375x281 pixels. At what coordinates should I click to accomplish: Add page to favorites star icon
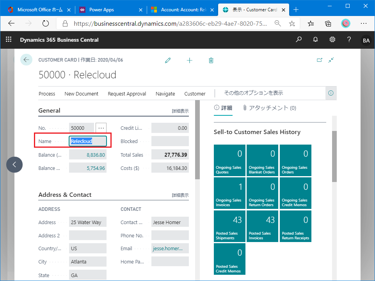292,23
